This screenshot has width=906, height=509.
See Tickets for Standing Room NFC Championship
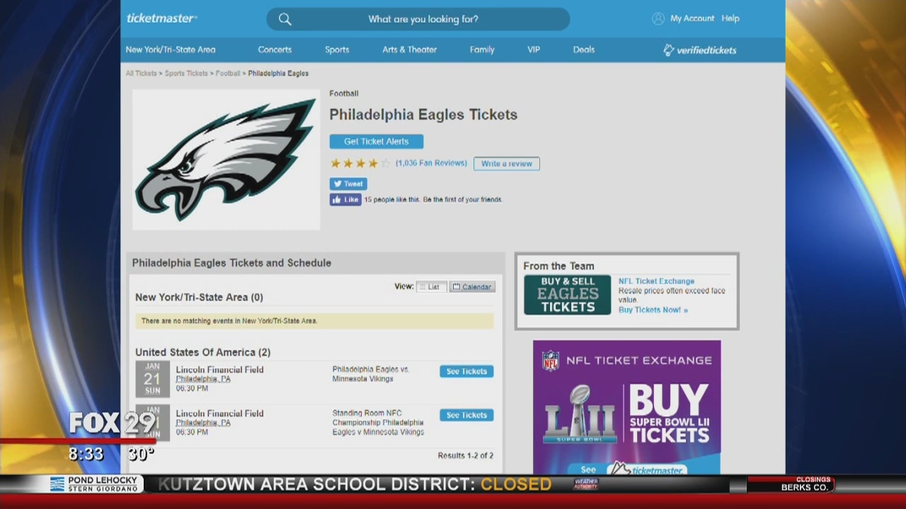point(466,416)
